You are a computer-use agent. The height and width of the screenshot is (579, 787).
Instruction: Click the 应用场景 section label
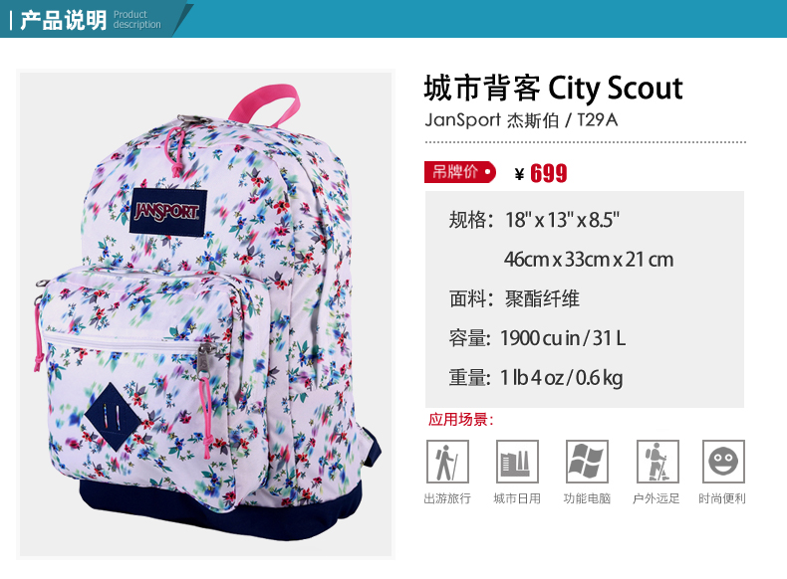461,420
